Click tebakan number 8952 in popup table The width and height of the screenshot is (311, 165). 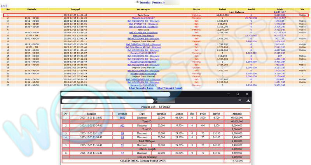[x=122, y=117]
